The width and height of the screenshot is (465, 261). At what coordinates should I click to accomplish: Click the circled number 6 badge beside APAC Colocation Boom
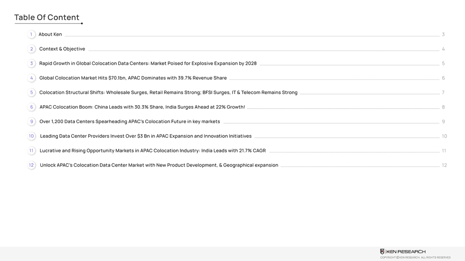point(31,107)
